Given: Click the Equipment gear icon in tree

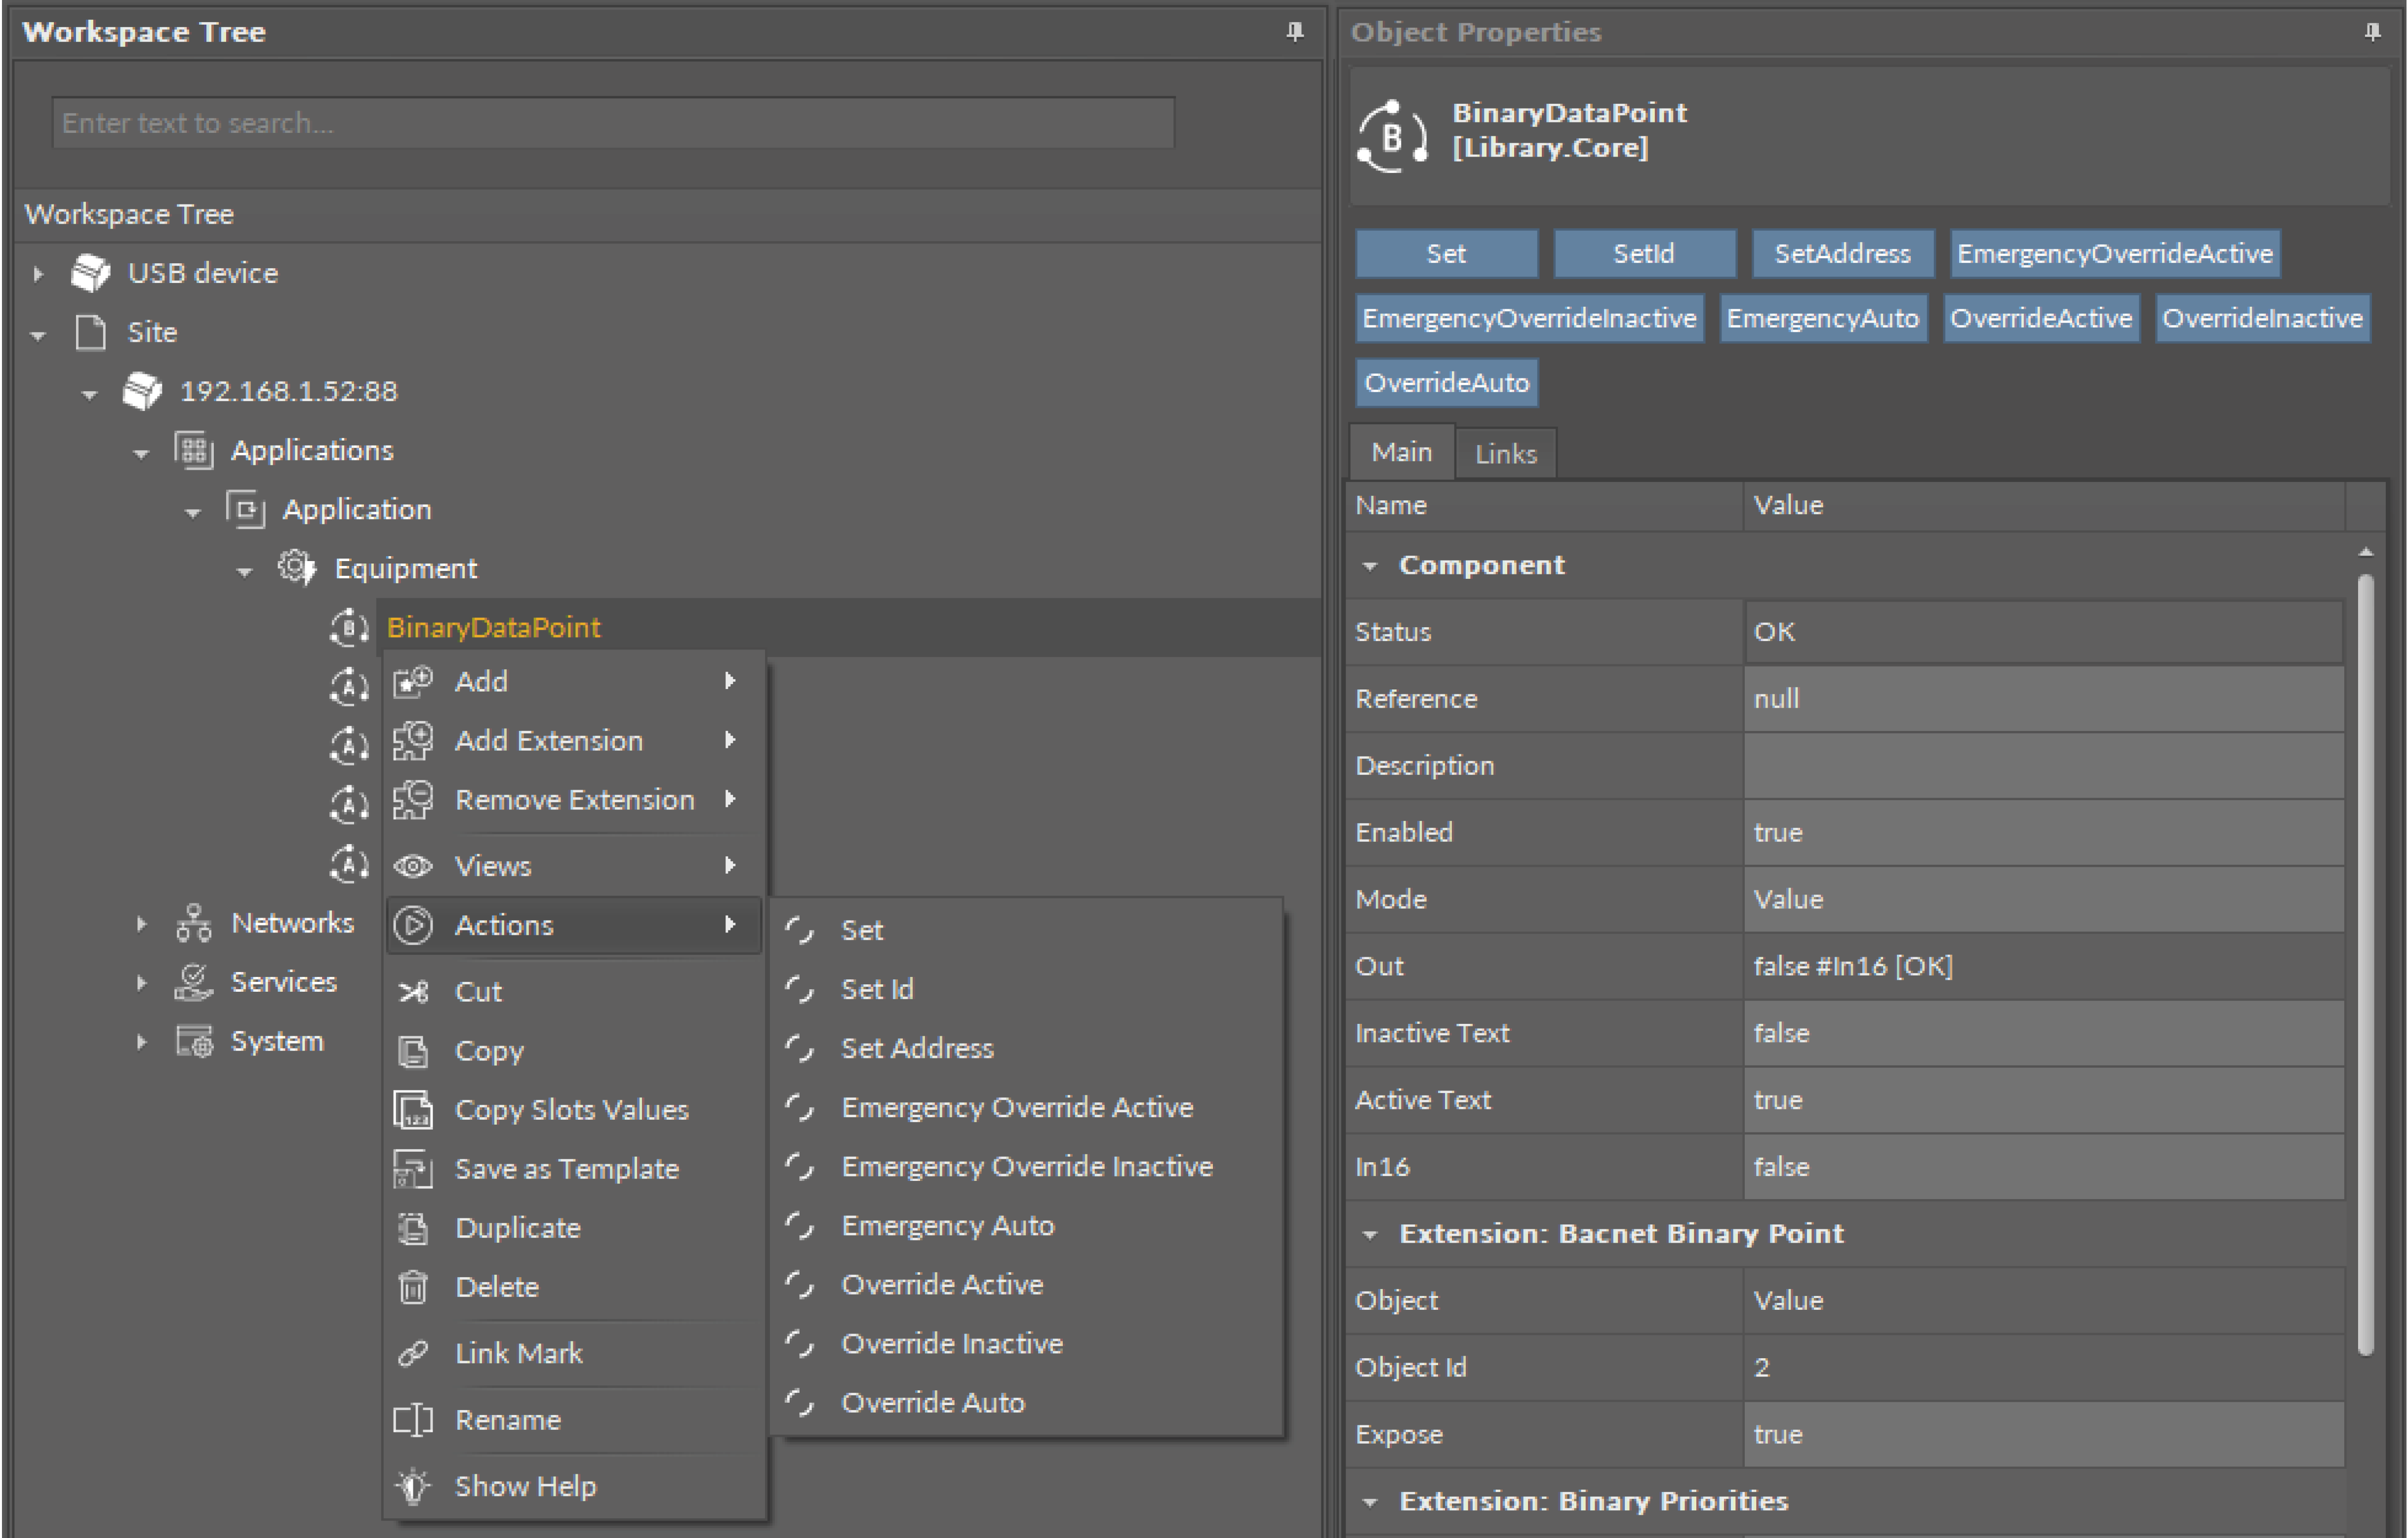Looking at the screenshot, I should 296,568.
